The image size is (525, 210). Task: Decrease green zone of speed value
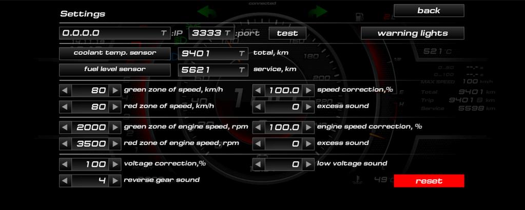tap(65, 91)
